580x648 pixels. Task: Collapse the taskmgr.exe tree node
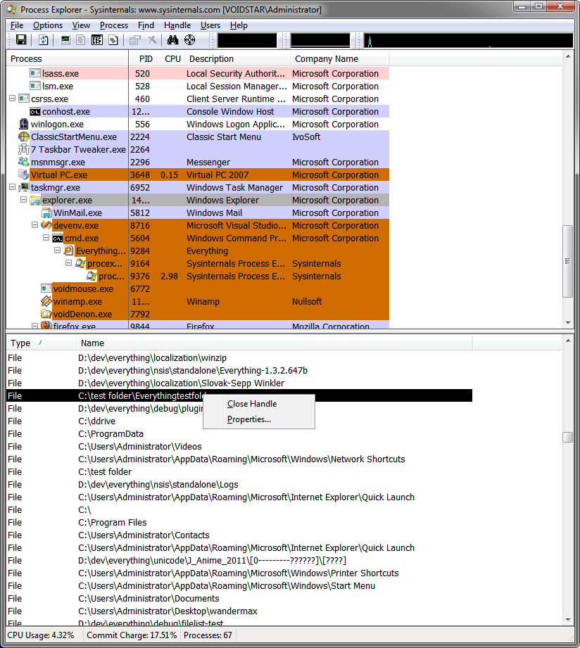point(13,187)
